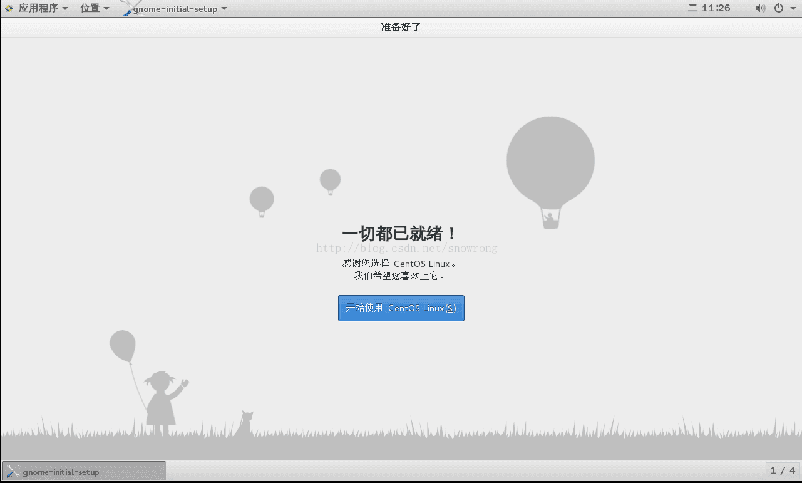The image size is (802, 483).
Task: Click the 我们希望您喜欢上它。 line
Action: pyautogui.click(x=401, y=276)
